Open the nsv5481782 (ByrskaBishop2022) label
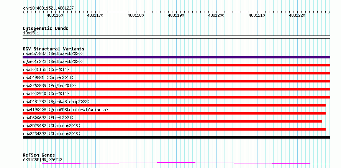The image size is (341, 168). (56, 102)
